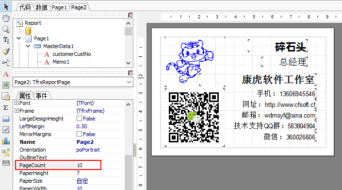342x190 pixels.
Task: Insert a System text Sigma object
Action: pyautogui.click(x=6, y=107)
